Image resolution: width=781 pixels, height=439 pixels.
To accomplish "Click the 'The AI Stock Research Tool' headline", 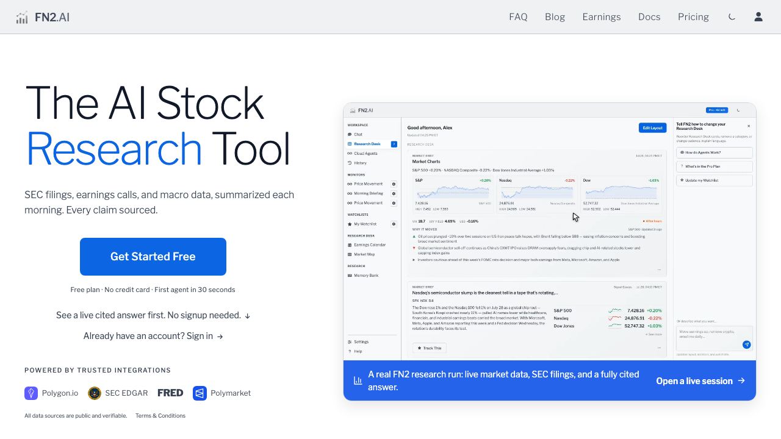I will (x=158, y=126).
